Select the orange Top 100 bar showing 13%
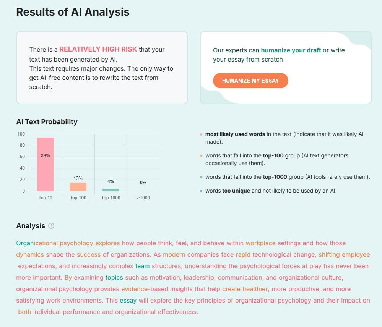Image resolution: width=382 pixels, height=327 pixels. click(78, 186)
